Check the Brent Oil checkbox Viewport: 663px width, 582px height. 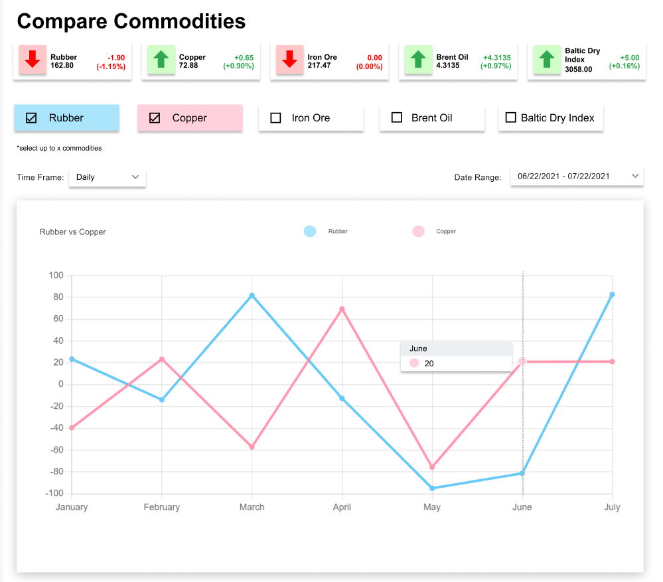[397, 118]
